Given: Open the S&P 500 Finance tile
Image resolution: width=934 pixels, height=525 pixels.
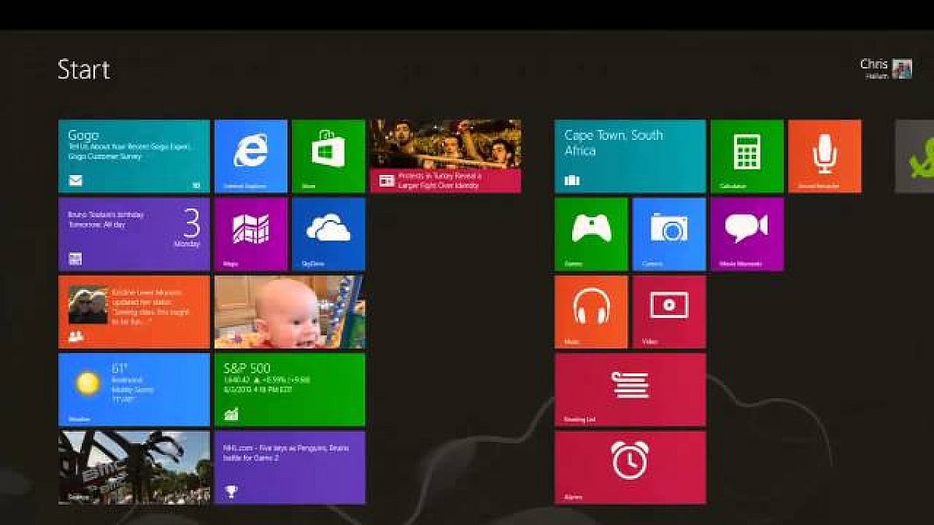Looking at the screenshot, I should [x=290, y=389].
